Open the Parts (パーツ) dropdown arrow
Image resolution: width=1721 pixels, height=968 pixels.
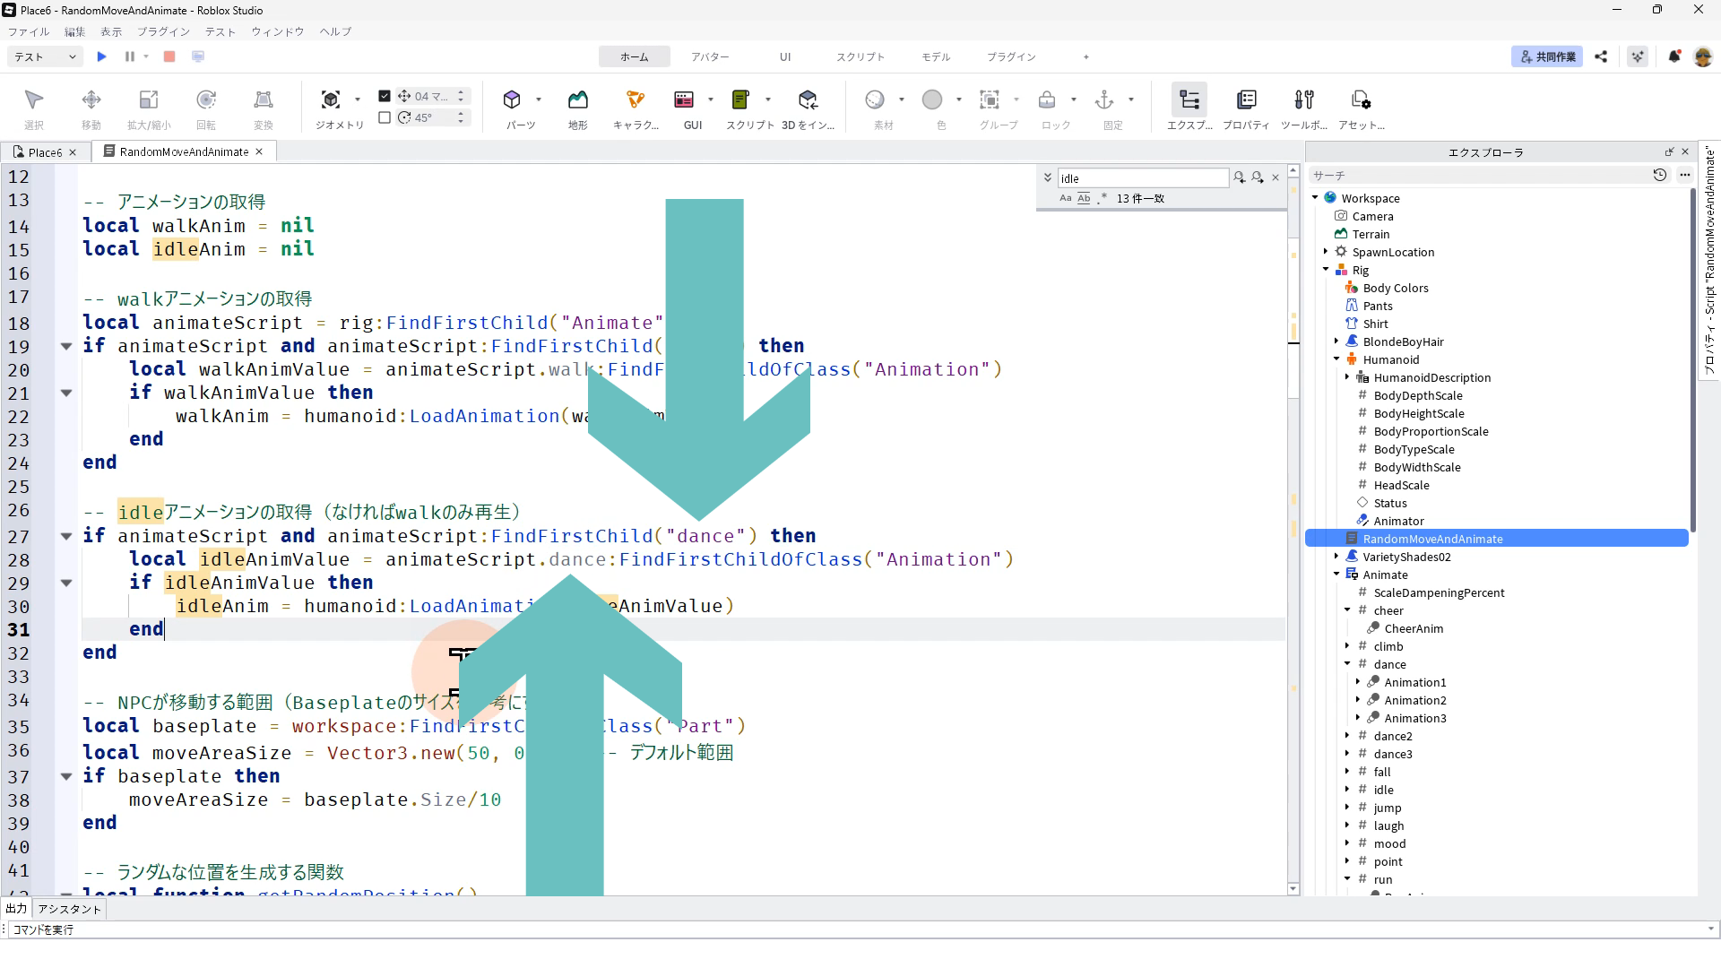point(539,99)
